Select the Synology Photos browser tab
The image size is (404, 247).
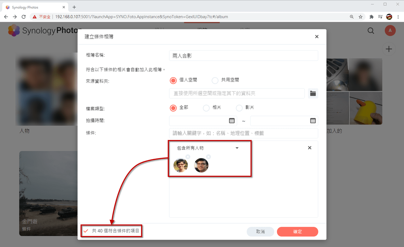coord(35,7)
